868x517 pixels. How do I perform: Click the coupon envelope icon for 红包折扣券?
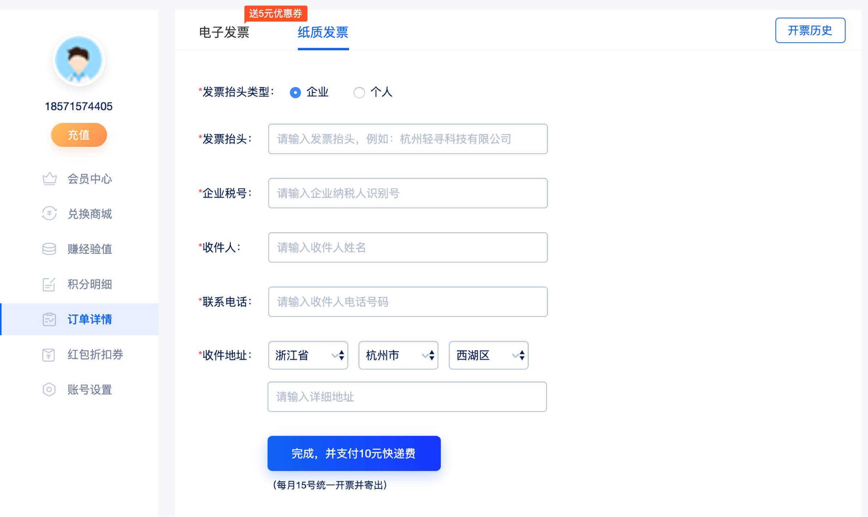pos(48,355)
